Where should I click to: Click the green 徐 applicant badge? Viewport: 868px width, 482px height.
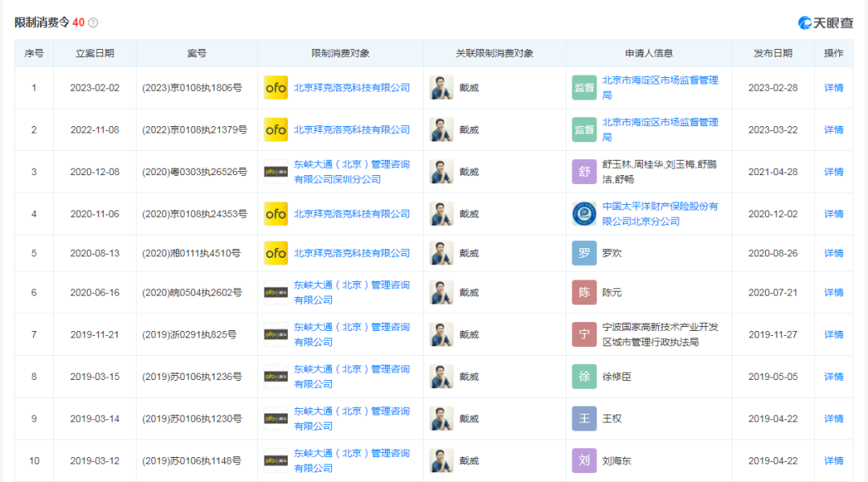584,377
